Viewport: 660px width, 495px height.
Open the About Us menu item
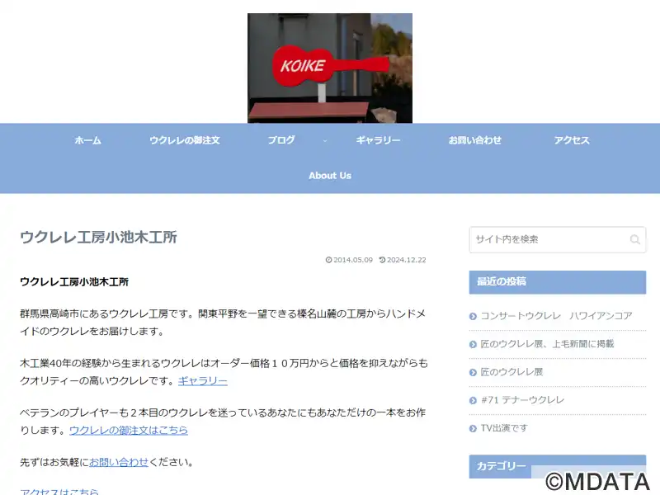coord(330,176)
